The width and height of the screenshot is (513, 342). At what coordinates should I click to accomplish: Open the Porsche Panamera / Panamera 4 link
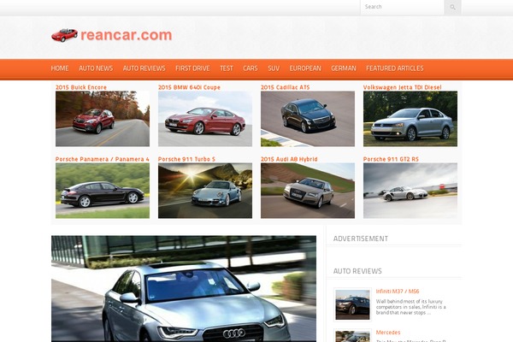click(x=103, y=159)
